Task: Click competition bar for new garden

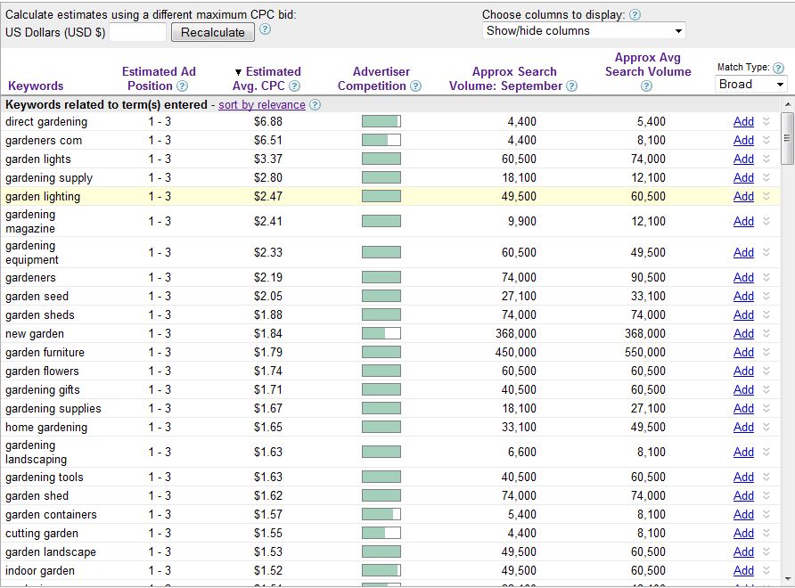Action: point(381,333)
